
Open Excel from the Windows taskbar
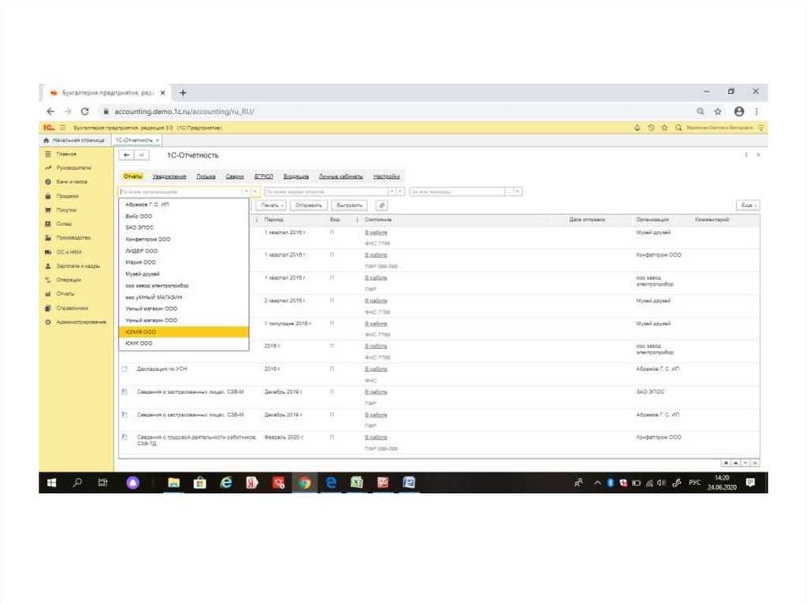[356, 483]
